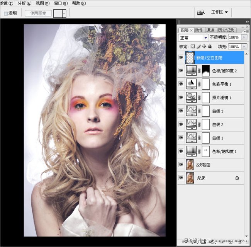Toggle visibility of the 2次裁图 layer

pos(181,165)
